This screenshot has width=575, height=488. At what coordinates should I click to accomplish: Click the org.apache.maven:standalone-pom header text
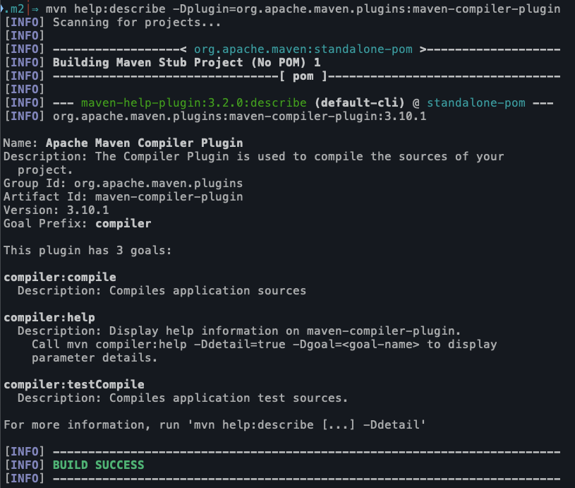coord(303,49)
